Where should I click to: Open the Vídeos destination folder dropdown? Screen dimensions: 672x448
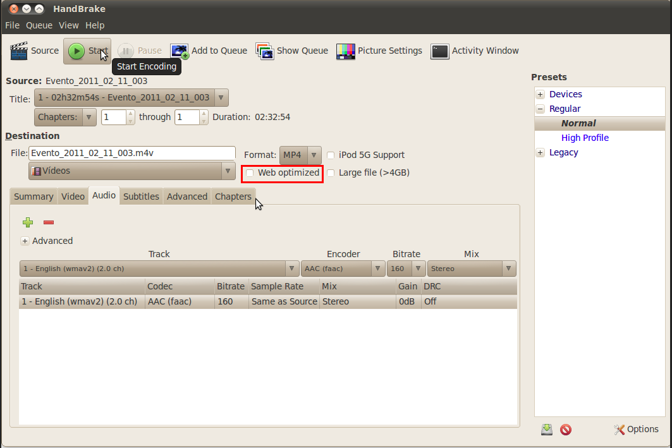tap(132, 171)
